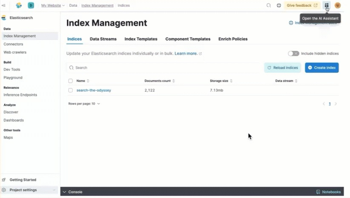Viewport: 350px width, 198px height.
Task: Open Getting Started link
Action: 23,180
